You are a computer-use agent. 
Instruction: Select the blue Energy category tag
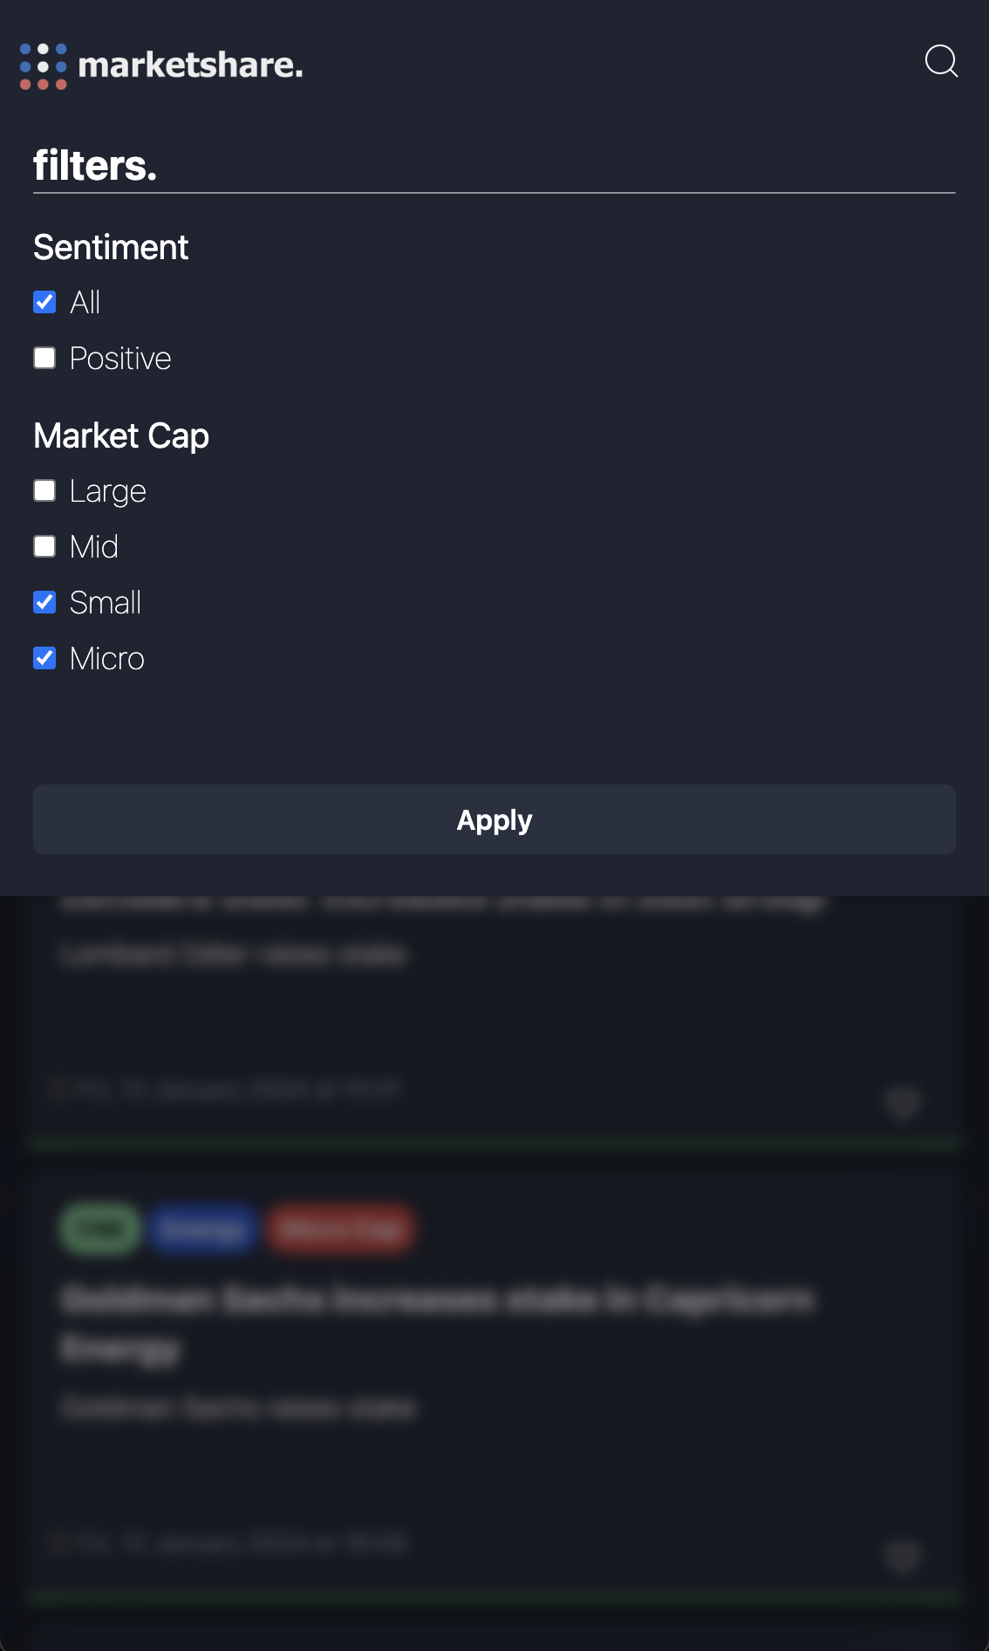pos(202,1229)
